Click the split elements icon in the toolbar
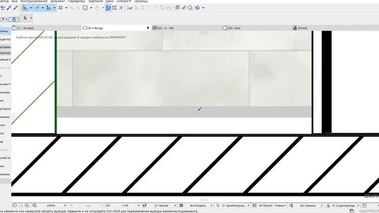This screenshot has width=379, height=213. click(130, 8)
